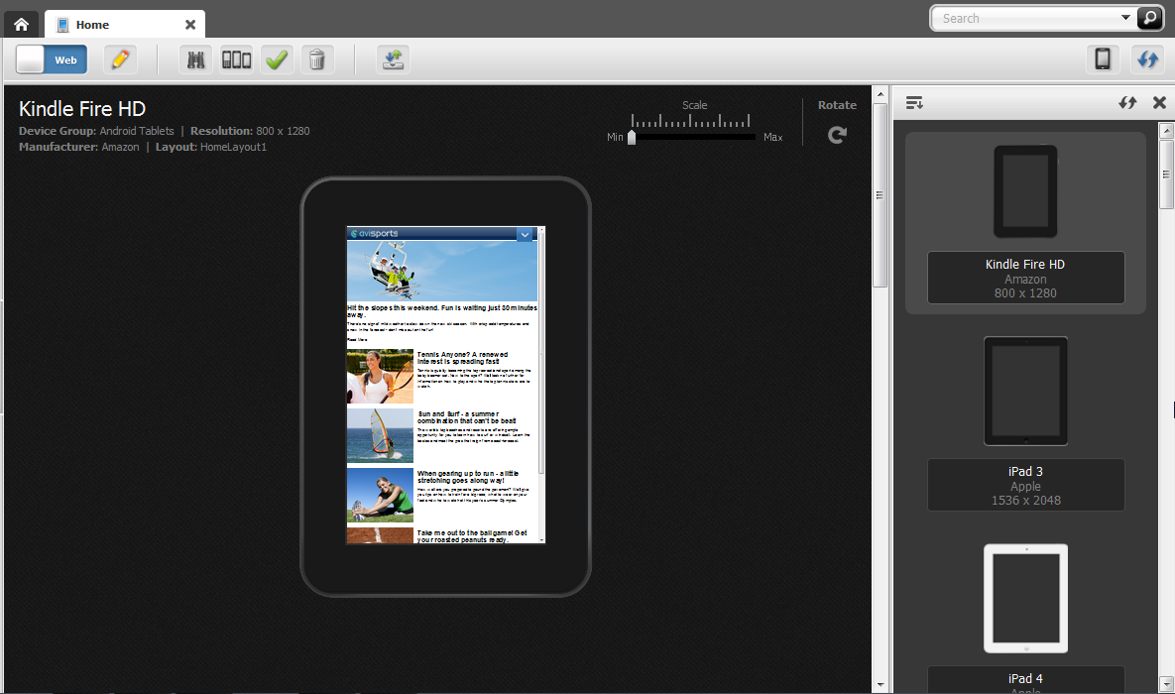Click the sort list icon in device panel
1175x694 pixels.
(914, 103)
